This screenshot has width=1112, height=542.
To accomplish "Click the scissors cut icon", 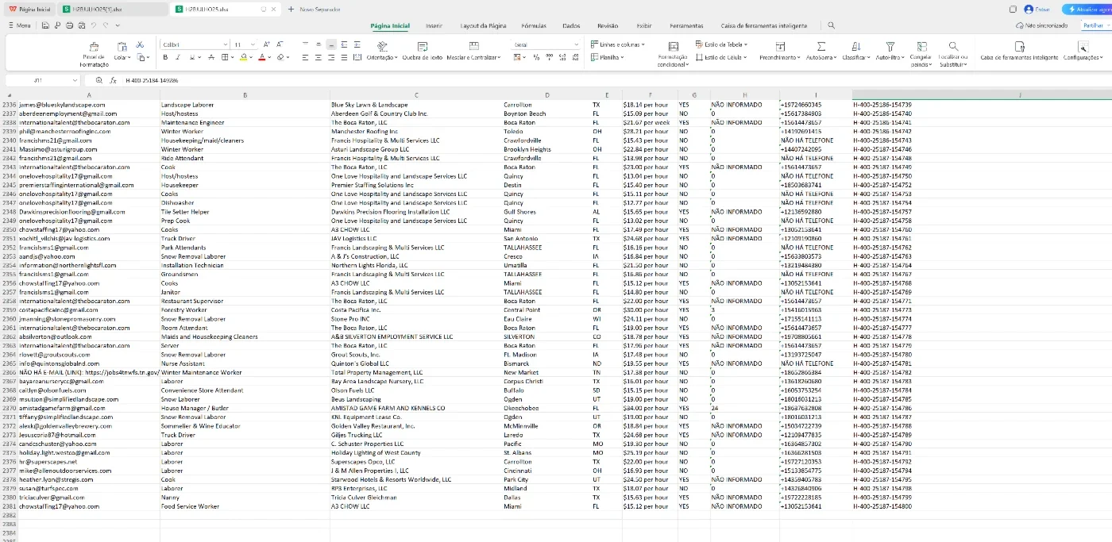I will (140, 44).
